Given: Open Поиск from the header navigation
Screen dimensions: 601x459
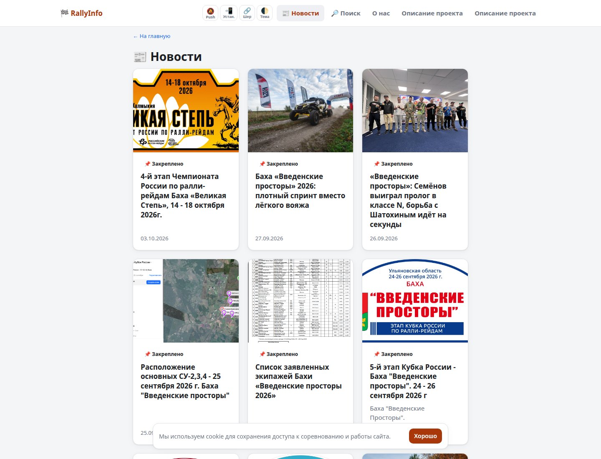Looking at the screenshot, I should click(346, 13).
